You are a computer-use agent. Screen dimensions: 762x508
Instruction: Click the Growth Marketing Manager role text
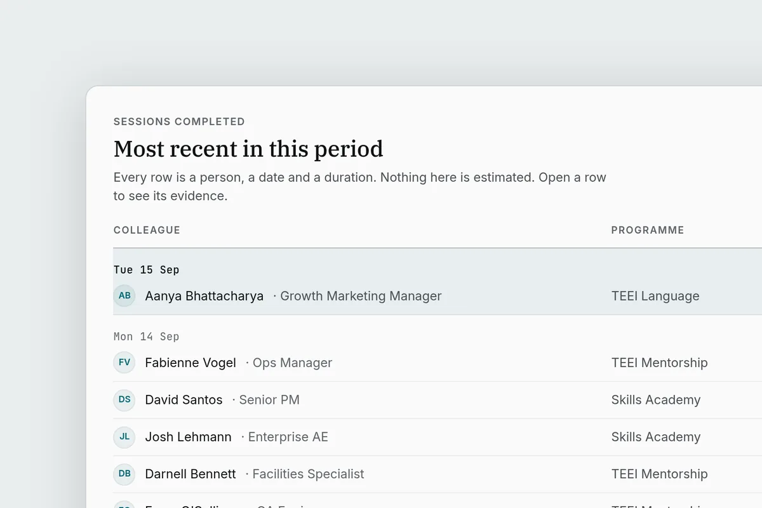point(361,296)
